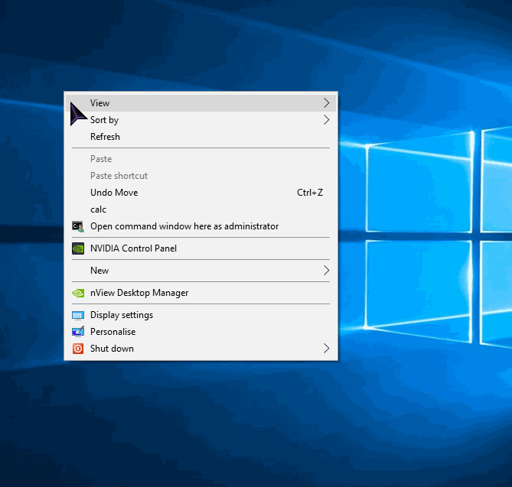Click the disabled Paste shortcut entry
The height and width of the screenshot is (487, 512).
pos(119,176)
